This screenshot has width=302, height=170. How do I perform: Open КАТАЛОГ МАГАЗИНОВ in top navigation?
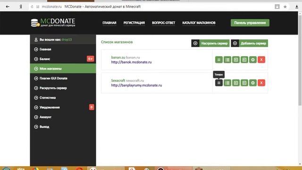coord(199,23)
